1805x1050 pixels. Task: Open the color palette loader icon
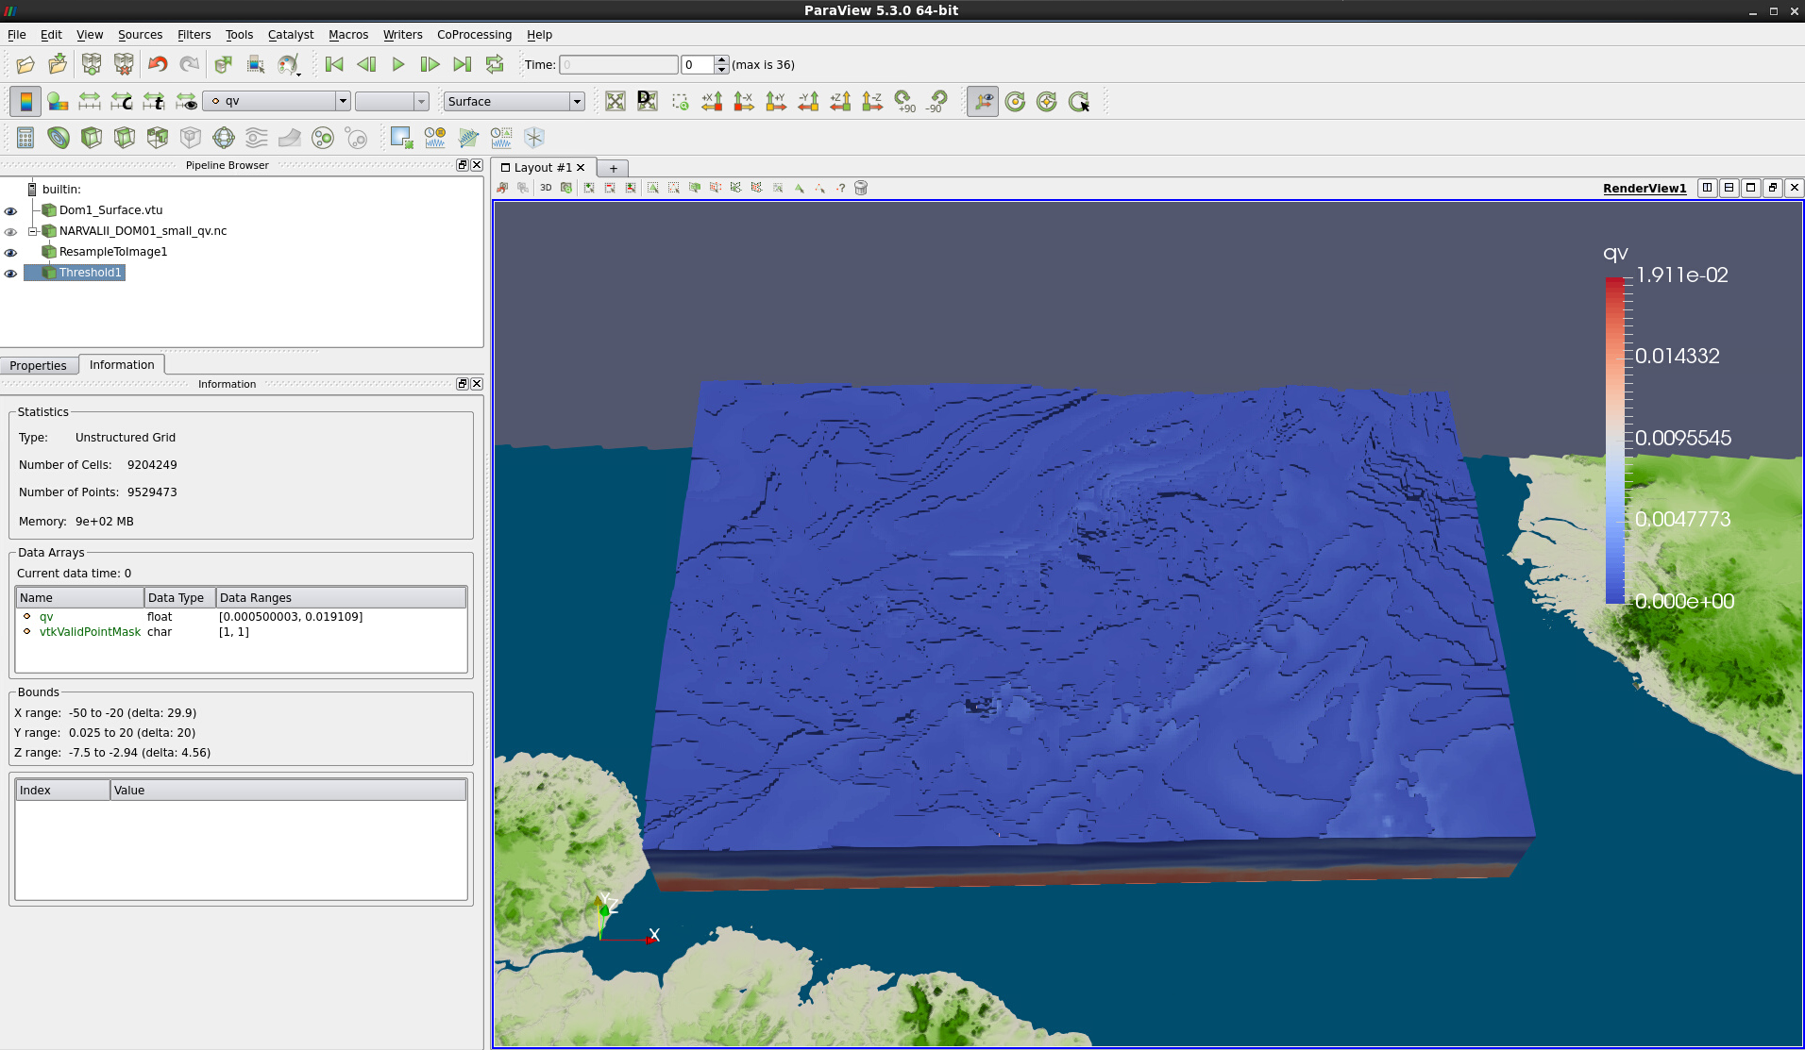pos(288,64)
